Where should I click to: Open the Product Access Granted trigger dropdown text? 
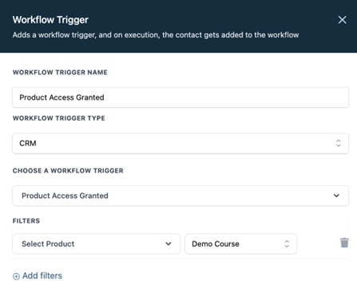coord(65,196)
